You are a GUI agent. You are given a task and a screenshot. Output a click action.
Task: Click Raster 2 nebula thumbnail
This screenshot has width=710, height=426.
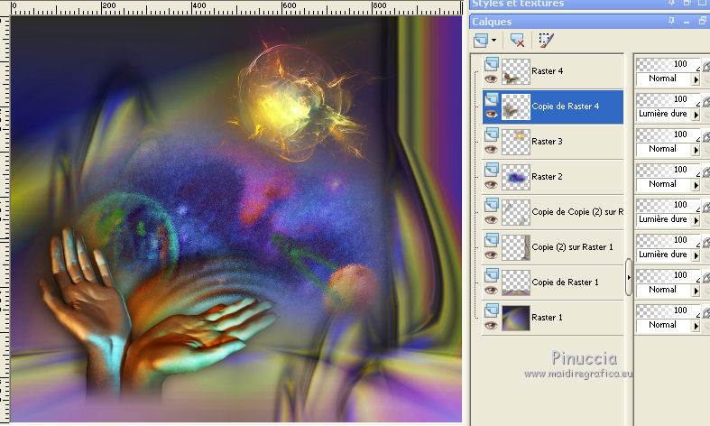516,177
